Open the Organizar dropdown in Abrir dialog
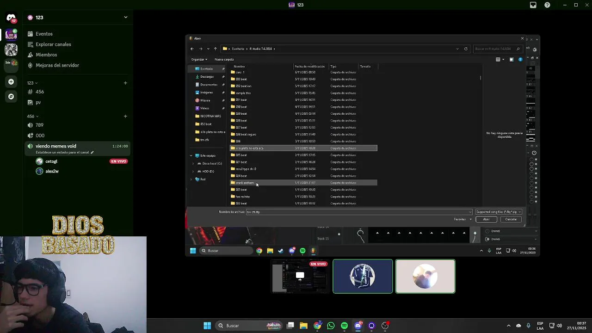592x333 pixels. 199,59
